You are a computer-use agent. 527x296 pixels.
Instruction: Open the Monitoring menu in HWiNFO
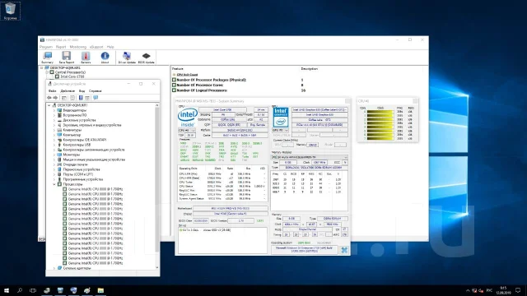point(78,47)
